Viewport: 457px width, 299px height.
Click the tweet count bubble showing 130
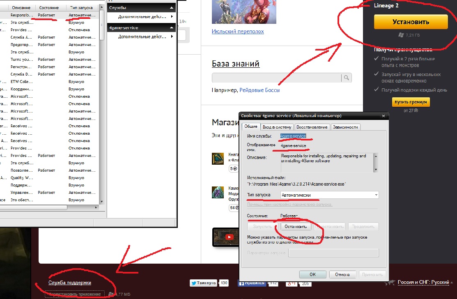tap(224, 283)
